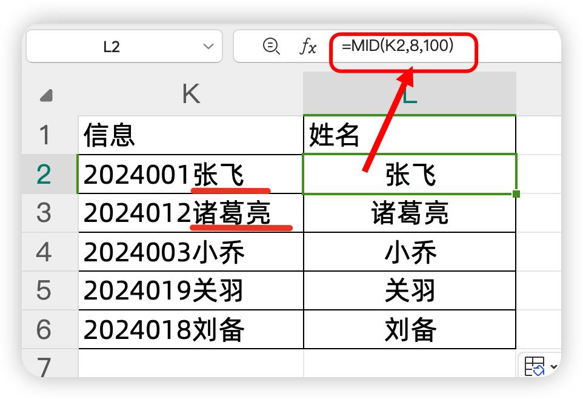
Task: Select row 3 header
Action: click(50, 213)
